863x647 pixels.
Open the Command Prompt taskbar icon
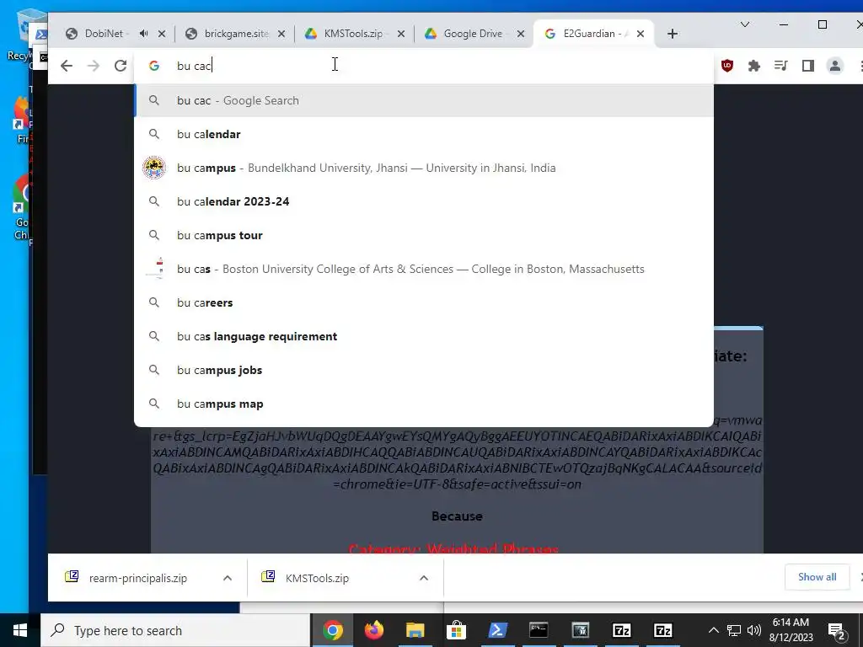point(539,630)
